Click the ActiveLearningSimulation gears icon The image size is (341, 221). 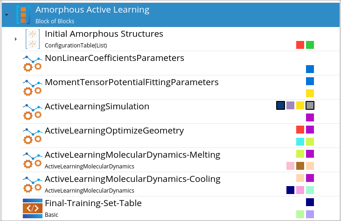pos(33,112)
